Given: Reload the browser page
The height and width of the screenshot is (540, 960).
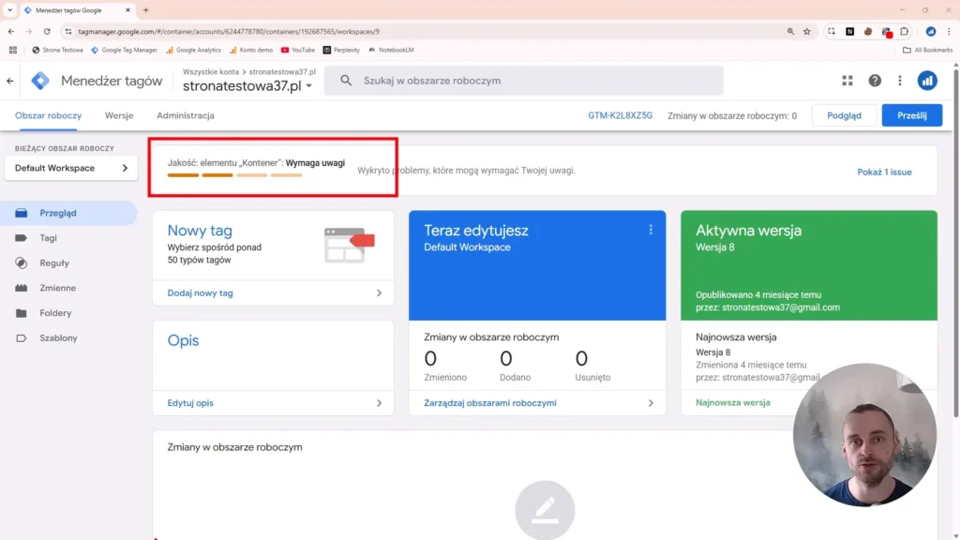Looking at the screenshot, I should (47, 31).
